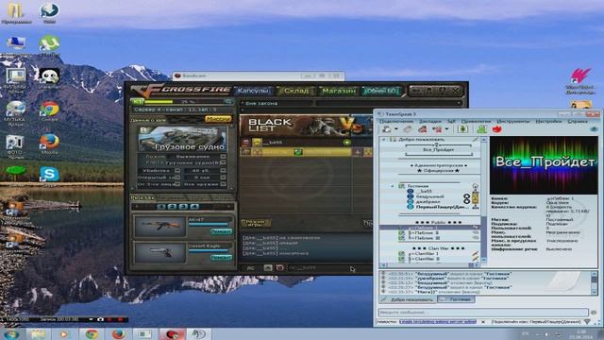Open the Магазин tab in CrossFire

339,91
